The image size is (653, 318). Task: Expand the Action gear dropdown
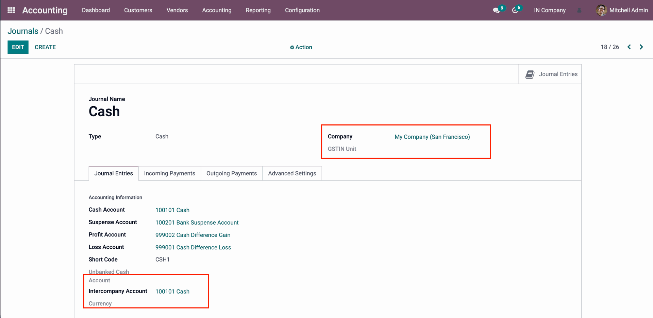(301, 47)
